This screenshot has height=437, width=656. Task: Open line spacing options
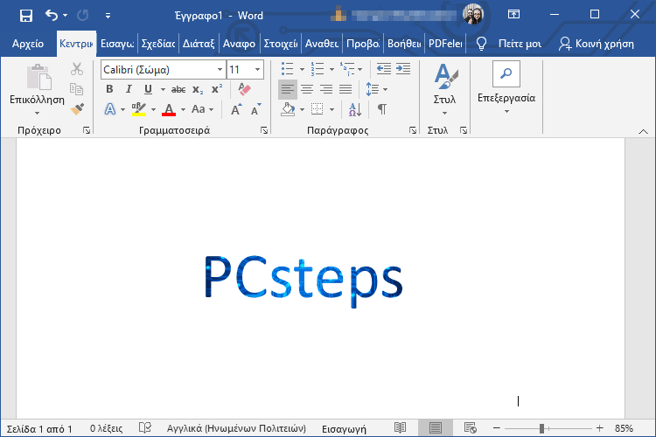(376, 89)
